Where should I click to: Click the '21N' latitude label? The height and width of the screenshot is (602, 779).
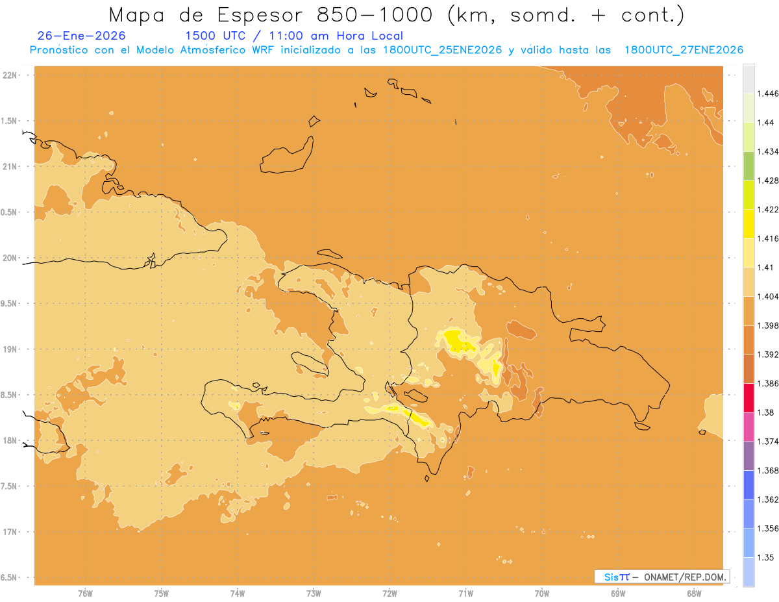10,166
